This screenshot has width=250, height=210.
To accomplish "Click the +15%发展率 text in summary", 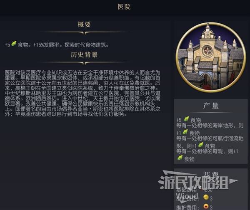I will [47, 45].
